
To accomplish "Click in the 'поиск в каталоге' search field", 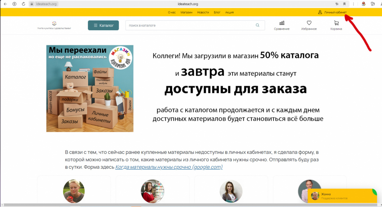I will coord(189,25).
